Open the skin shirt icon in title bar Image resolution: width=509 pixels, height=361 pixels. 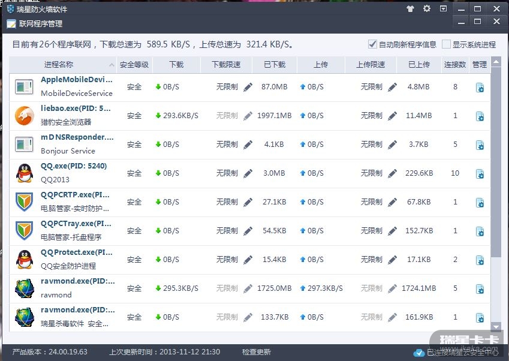410,9
